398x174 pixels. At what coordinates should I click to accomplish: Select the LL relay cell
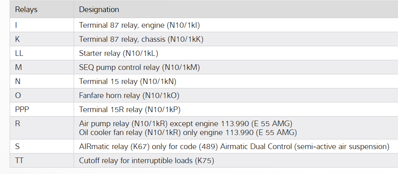pos(19,53)
